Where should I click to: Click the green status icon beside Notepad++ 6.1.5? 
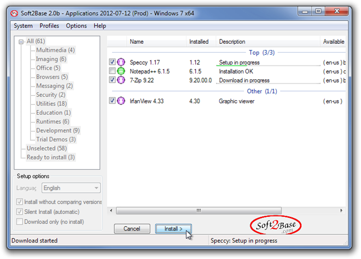(x=121, y=71)
